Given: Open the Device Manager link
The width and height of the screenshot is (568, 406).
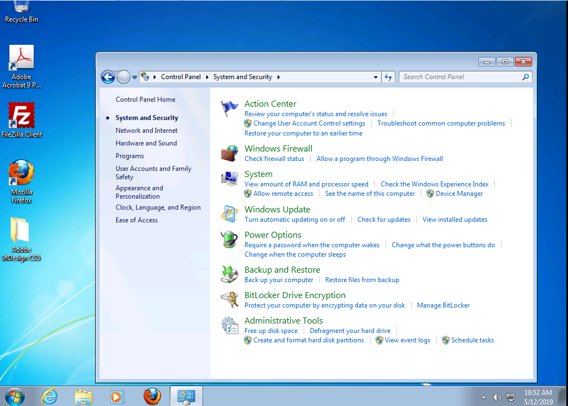Looking at the screenshot, I should 459,194.
